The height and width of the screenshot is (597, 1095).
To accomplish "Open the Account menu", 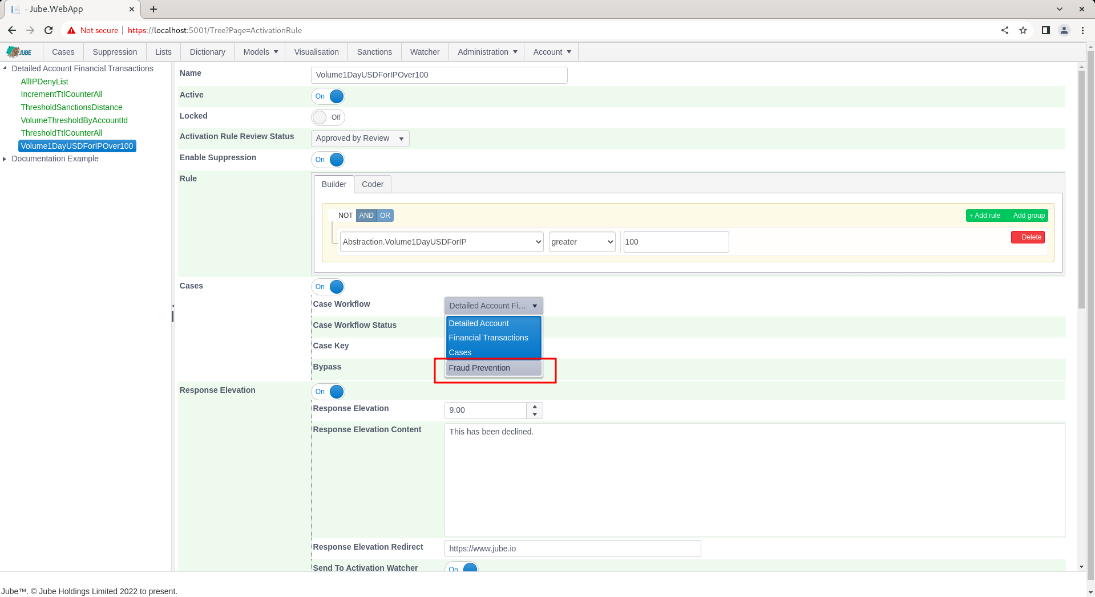I will coord(552,52).
